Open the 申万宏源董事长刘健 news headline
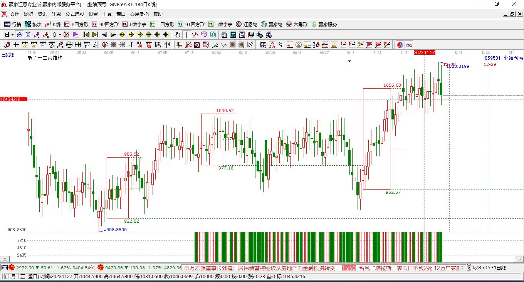The image size is (524, 282). click(260, 268)
